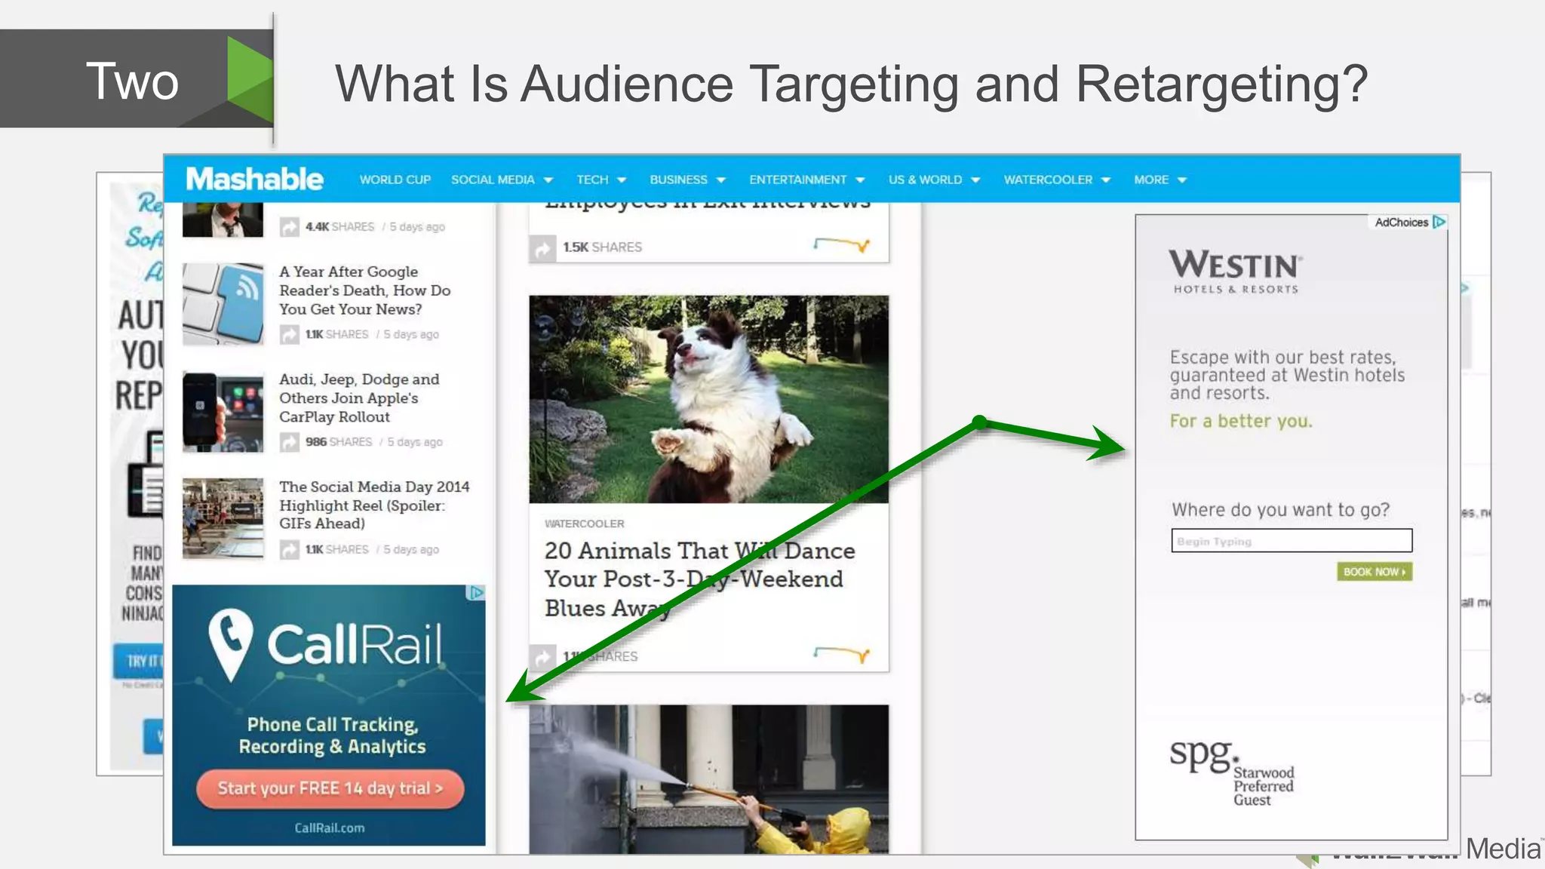The width and height of the screenshot is (1545, 869).
Task: Click the spg Starwood Preferred Guest logo
Action: coord(1231,772)
